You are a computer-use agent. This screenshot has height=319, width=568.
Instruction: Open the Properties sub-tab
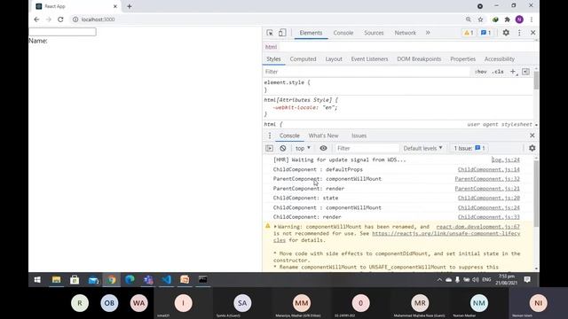462,59
